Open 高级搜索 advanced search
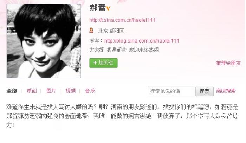This screenshot has width=246, height=143. coord(226,91)
